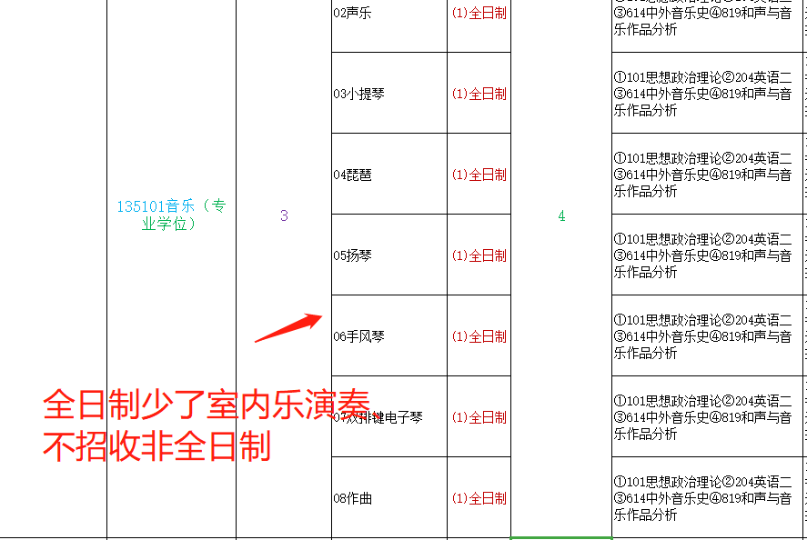
Task: Select exam subjects cell in 06手风琴 row
Action: pyautogui.click(x=702, y=336)
